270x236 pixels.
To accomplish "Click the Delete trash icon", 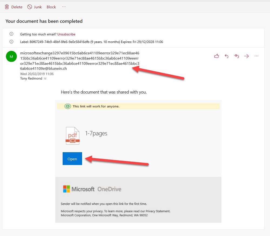I will click(x=7, y=7).
